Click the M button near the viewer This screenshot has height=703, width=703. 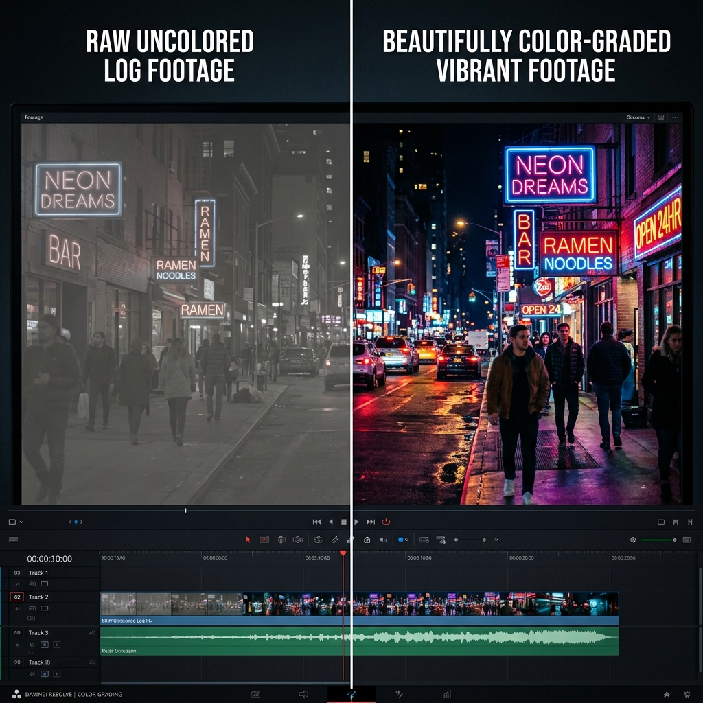tap(676, 522)
